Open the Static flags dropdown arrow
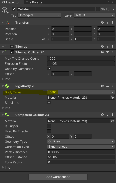The image size is (116, 183). (x=113, y=9)
